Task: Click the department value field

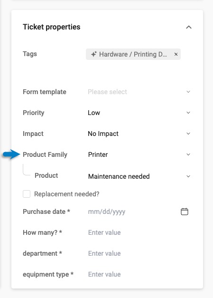Action: click(139, 253)
